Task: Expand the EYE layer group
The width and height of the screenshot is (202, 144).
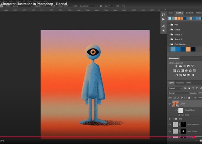Action: [173, 119]
